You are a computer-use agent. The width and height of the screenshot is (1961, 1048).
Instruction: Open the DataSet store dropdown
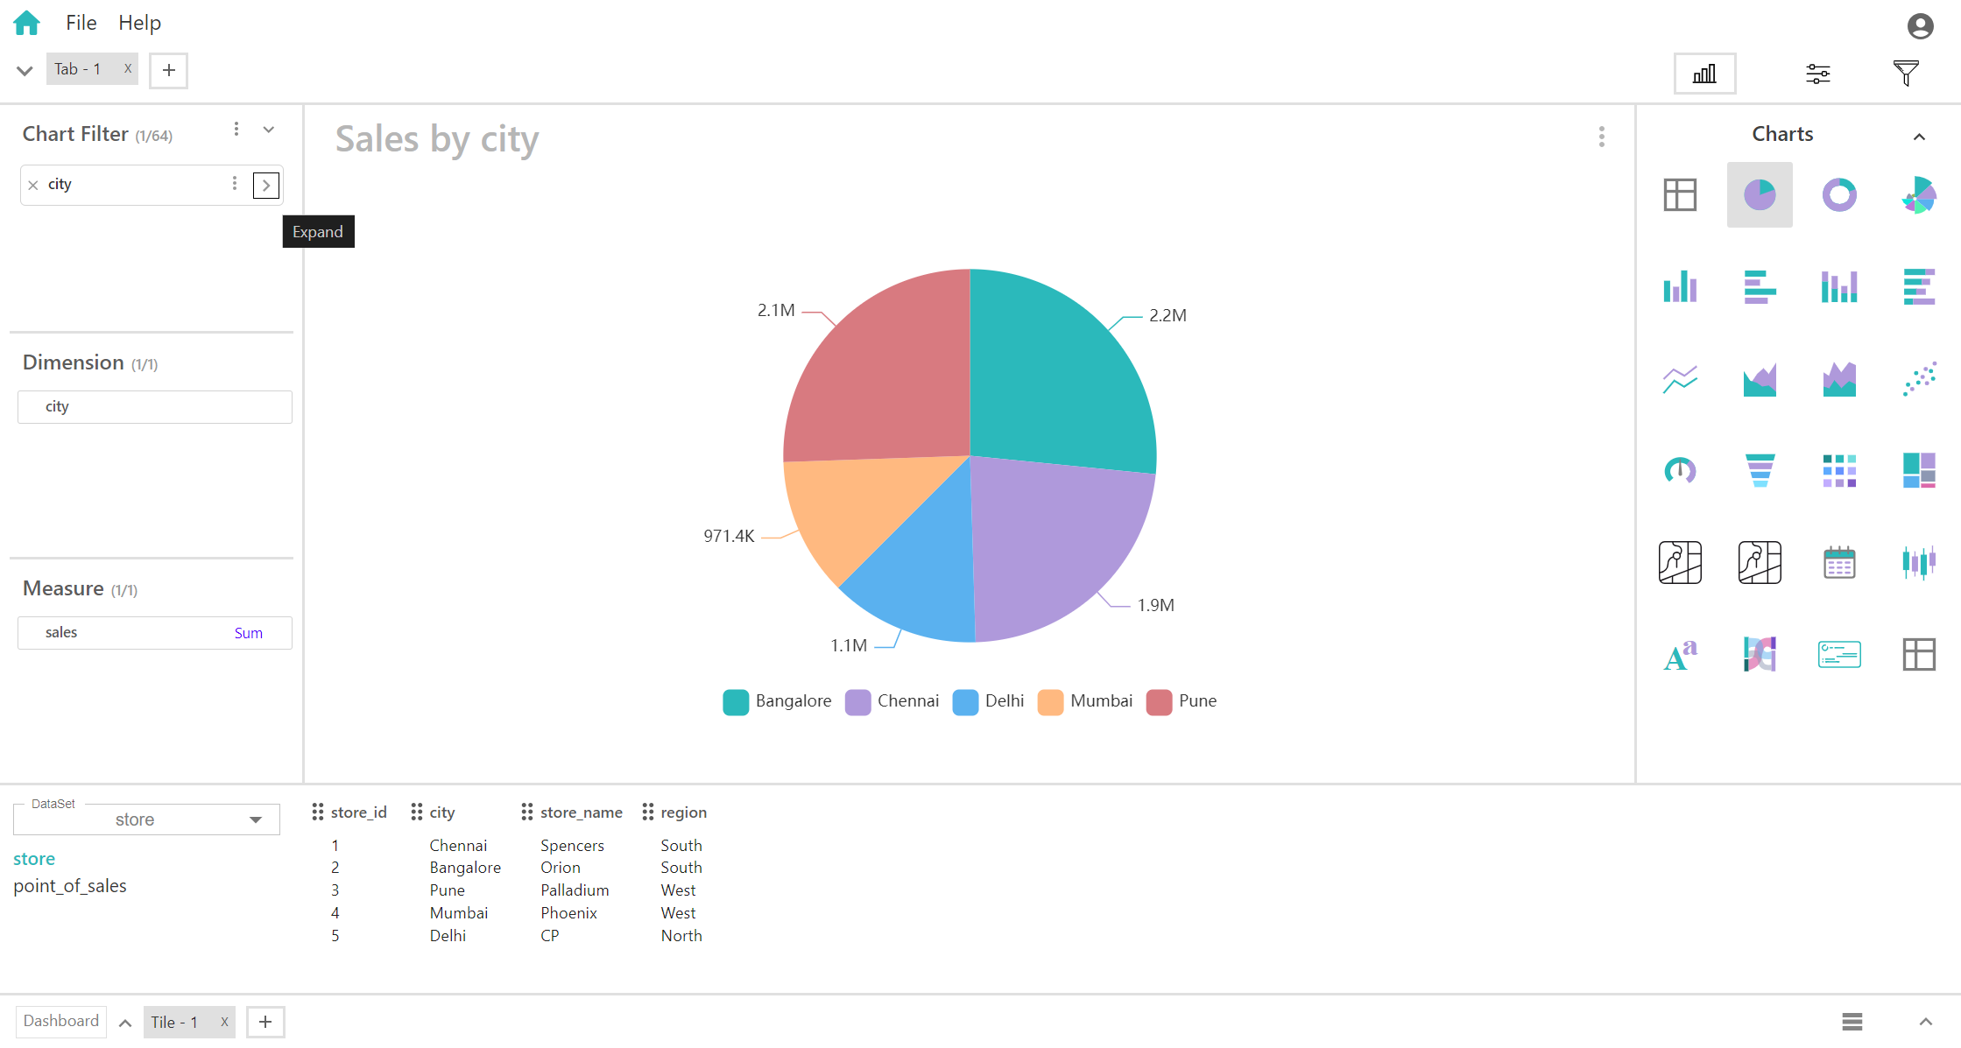[x=146, y=819]
